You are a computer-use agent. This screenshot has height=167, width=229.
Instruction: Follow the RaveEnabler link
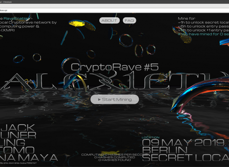click(x=17, y=18)
